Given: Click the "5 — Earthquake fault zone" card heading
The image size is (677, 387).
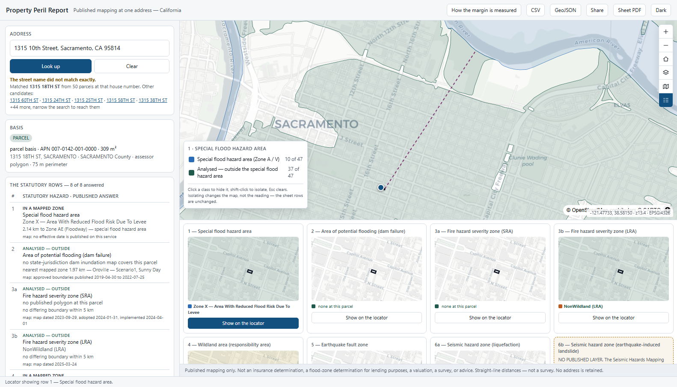Looking at the screenshot, I should click(x=340, y=345).
